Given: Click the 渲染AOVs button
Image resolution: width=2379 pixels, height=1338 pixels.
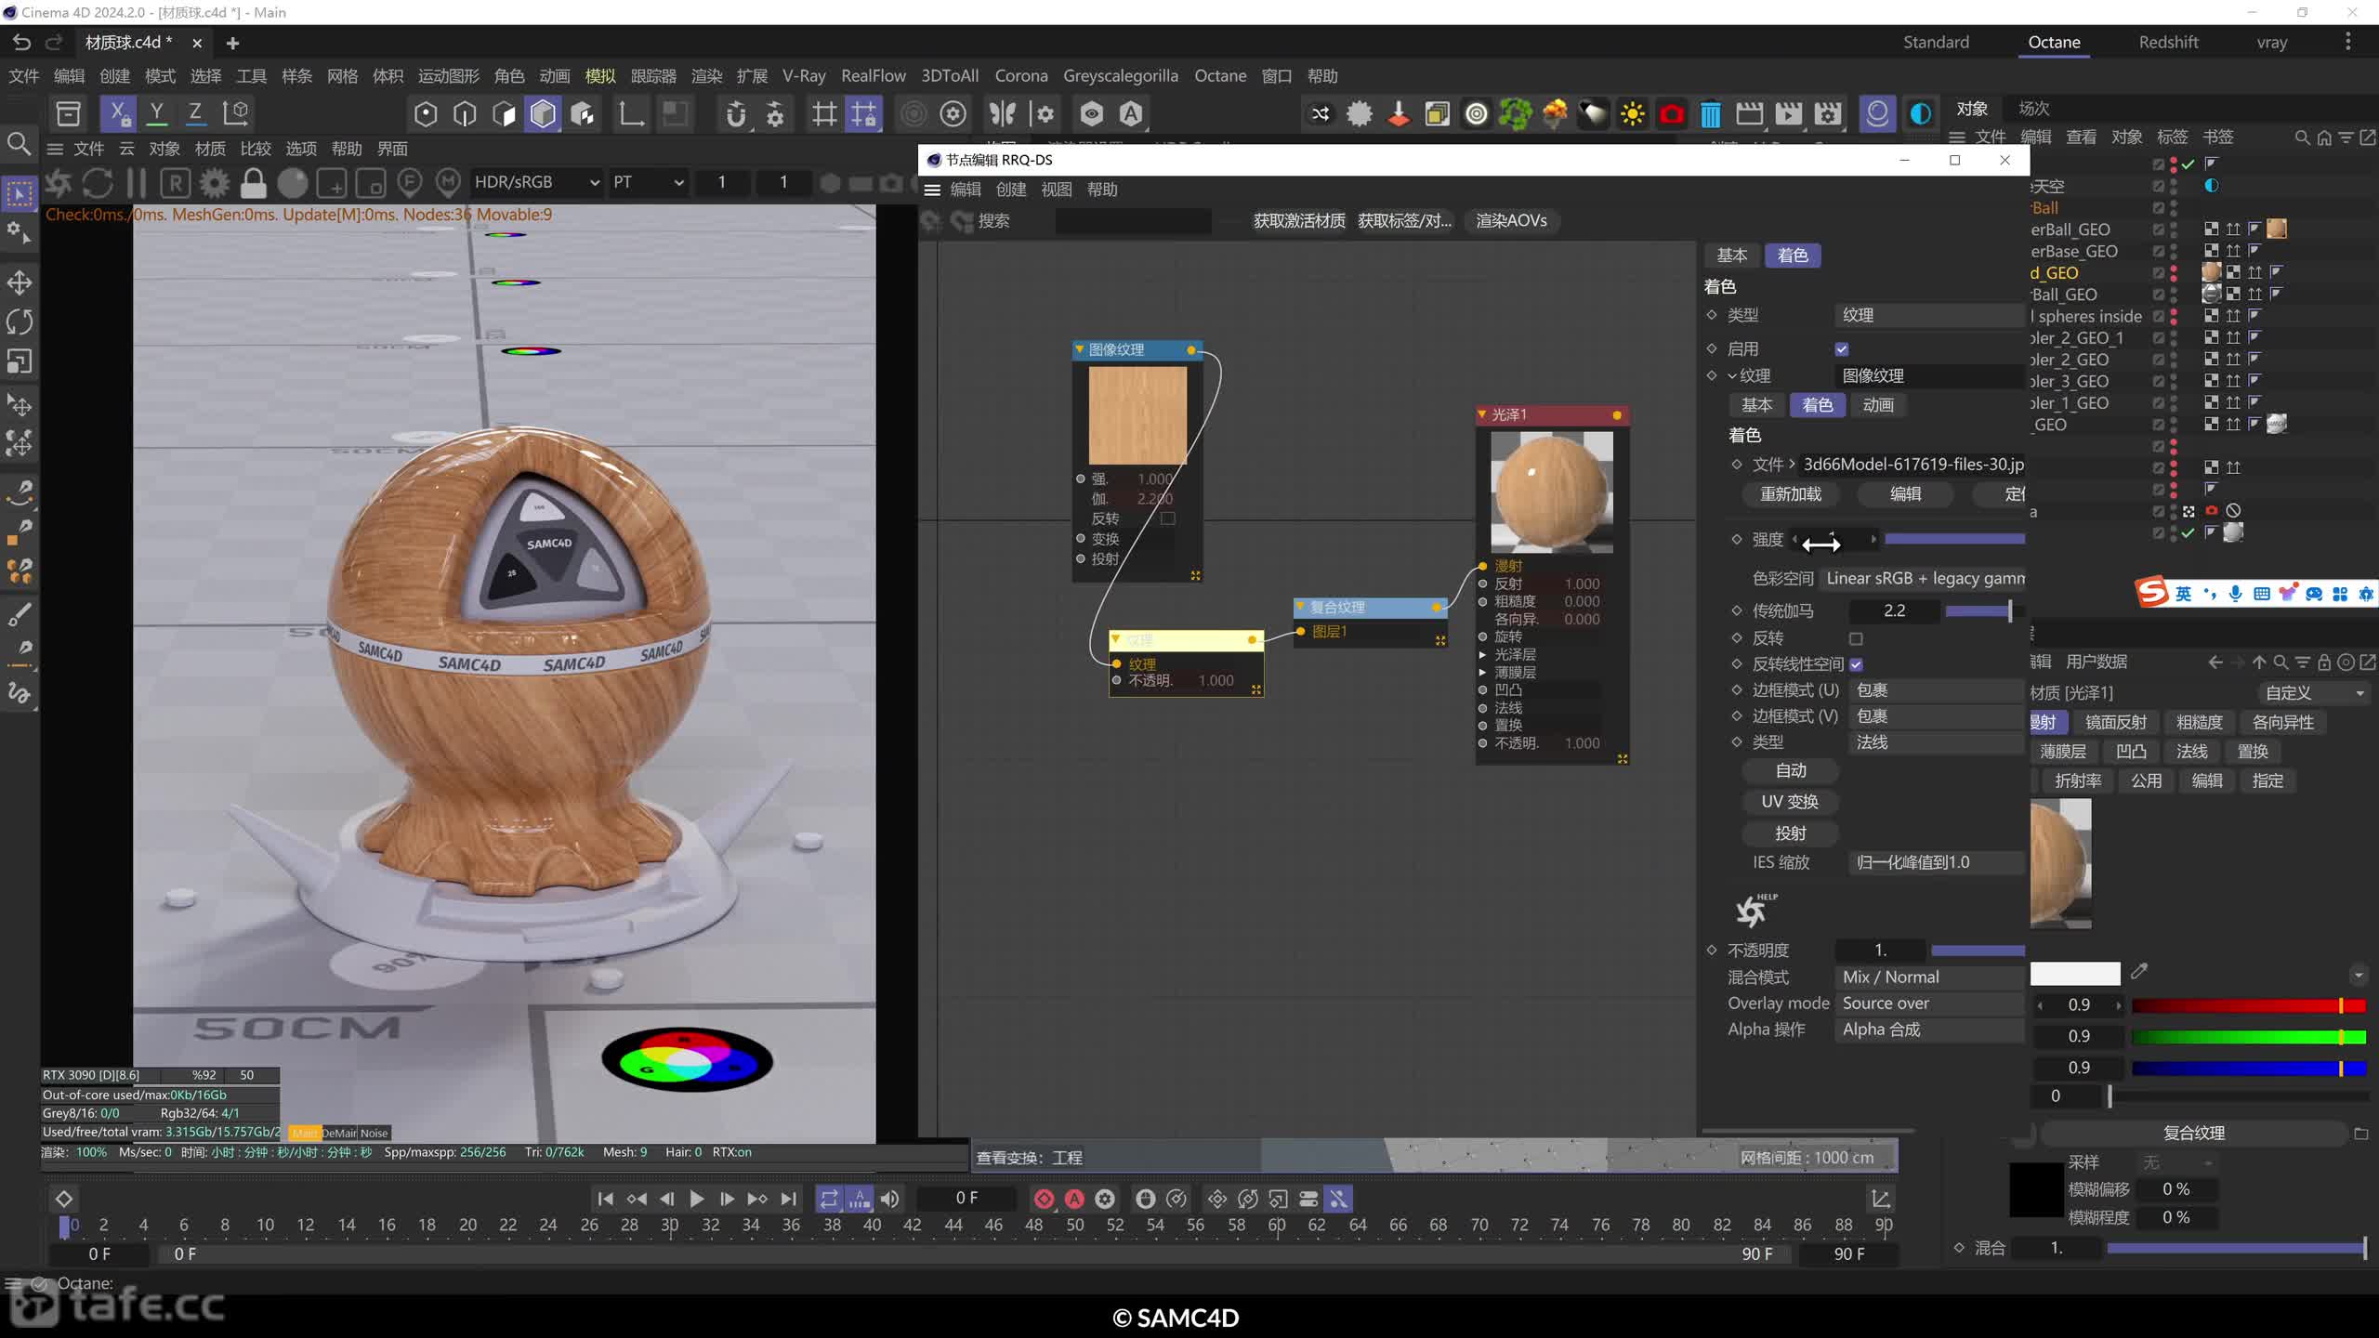Looking at the screenshot, I should coord(1511,221).
